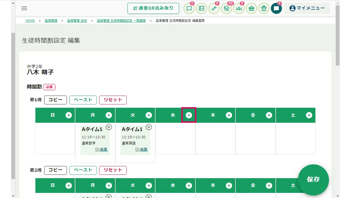The height and width of the screenshot is (198, 340).
Task: Click student name 八木 萌子
Action: coord(40,72)
